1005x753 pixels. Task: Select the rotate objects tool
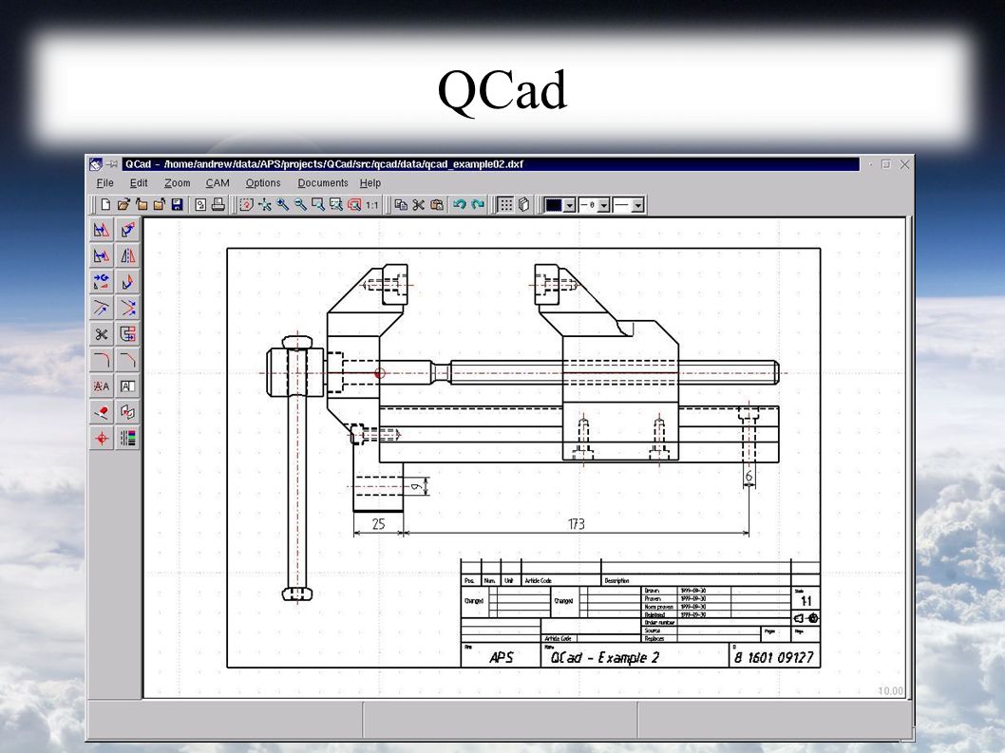127,230
